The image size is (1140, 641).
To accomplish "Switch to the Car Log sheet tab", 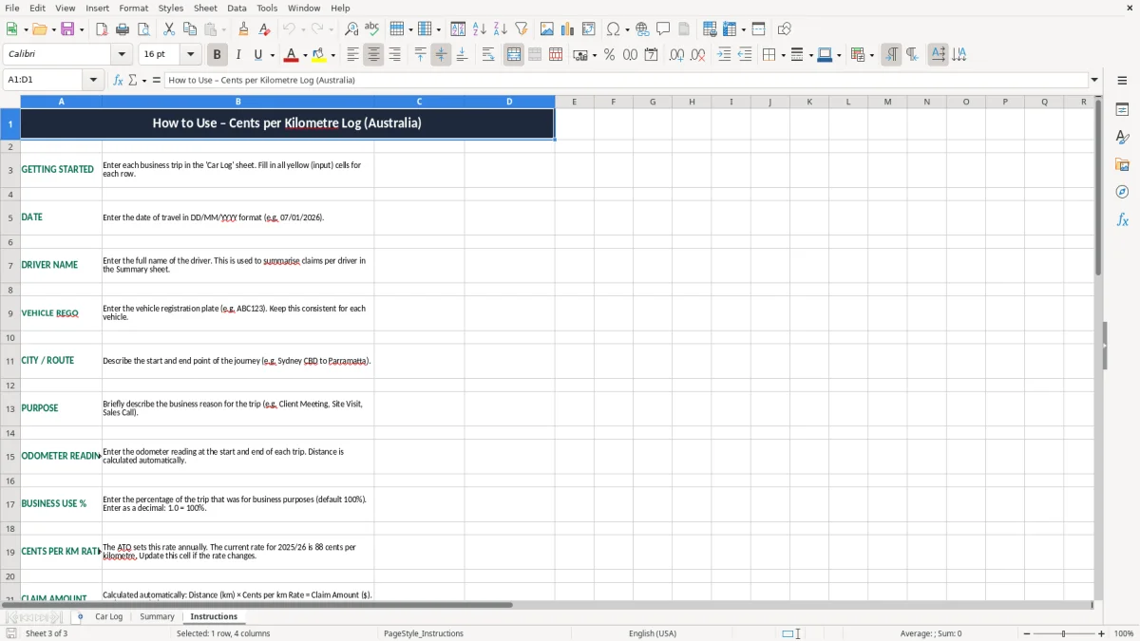I will (x=109, y=616).
